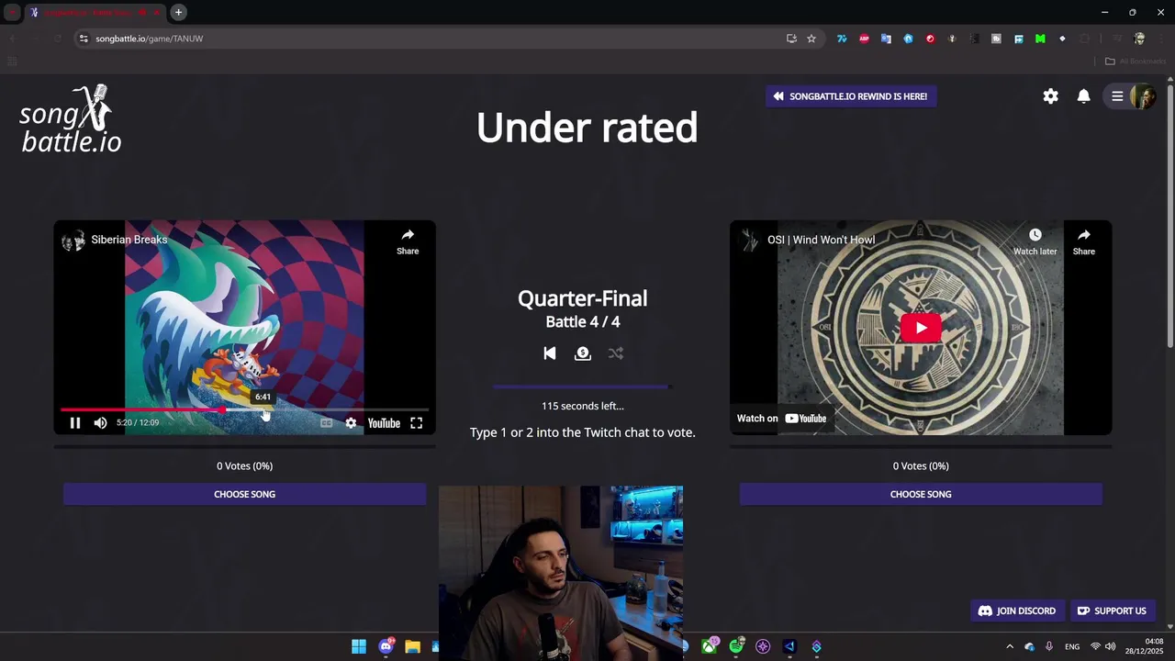Mute the Siberian Breaks video
Viewport: 1175px width, 661px height.
pyautogui.click(x=100, y=423)
